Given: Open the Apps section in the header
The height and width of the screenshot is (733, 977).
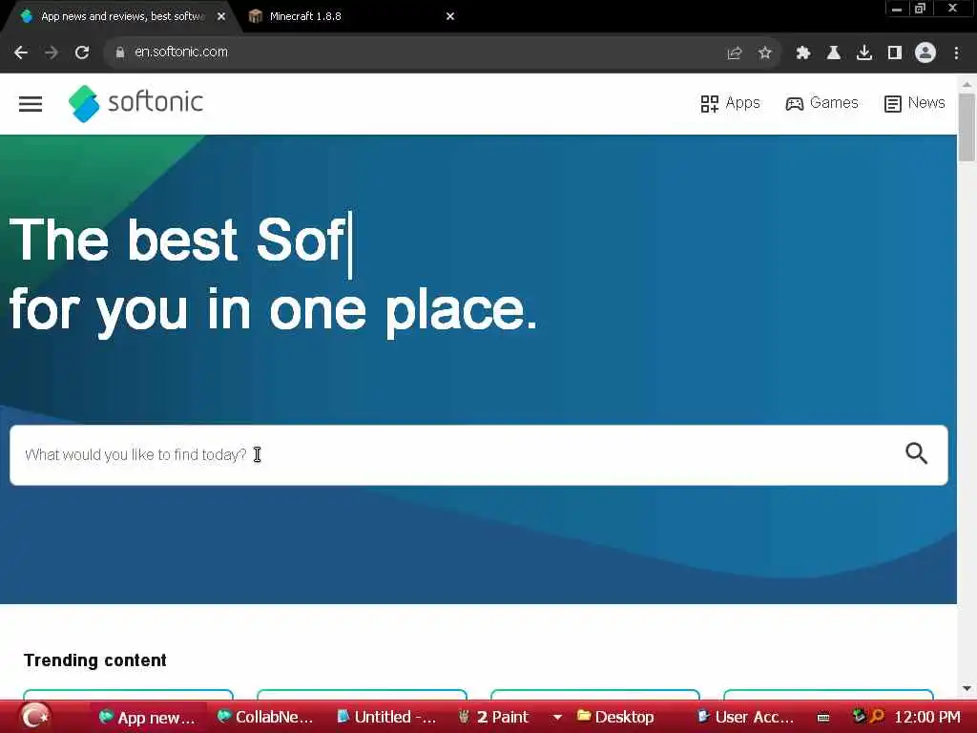Looking at the screenshot, I should tap(730, 103).
